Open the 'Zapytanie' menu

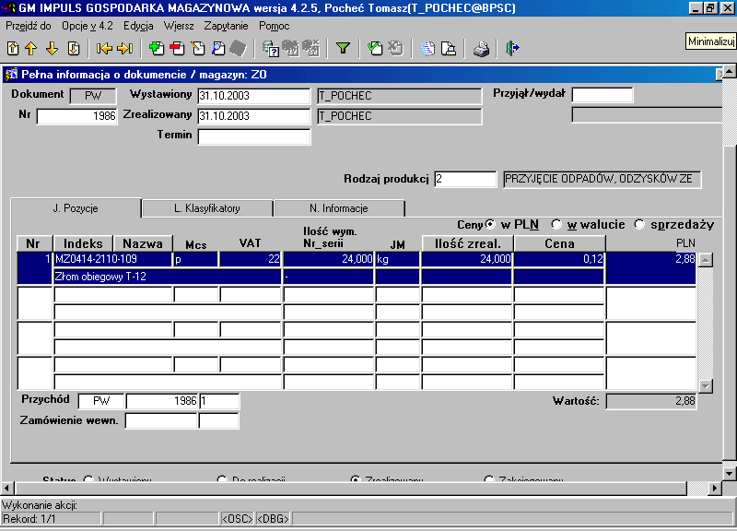click(226, 26)
